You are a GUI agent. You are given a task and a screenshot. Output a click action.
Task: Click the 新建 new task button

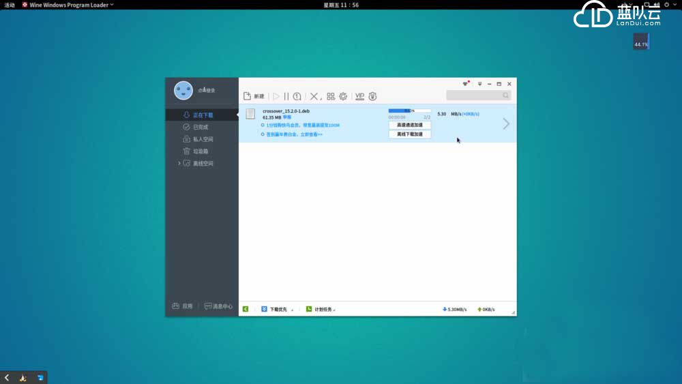point(254,96)
